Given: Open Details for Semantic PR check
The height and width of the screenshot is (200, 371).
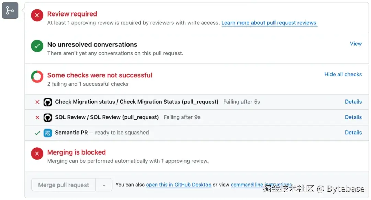Looking at the screenshot, I should pyautogui.click(x=353, y=133).
